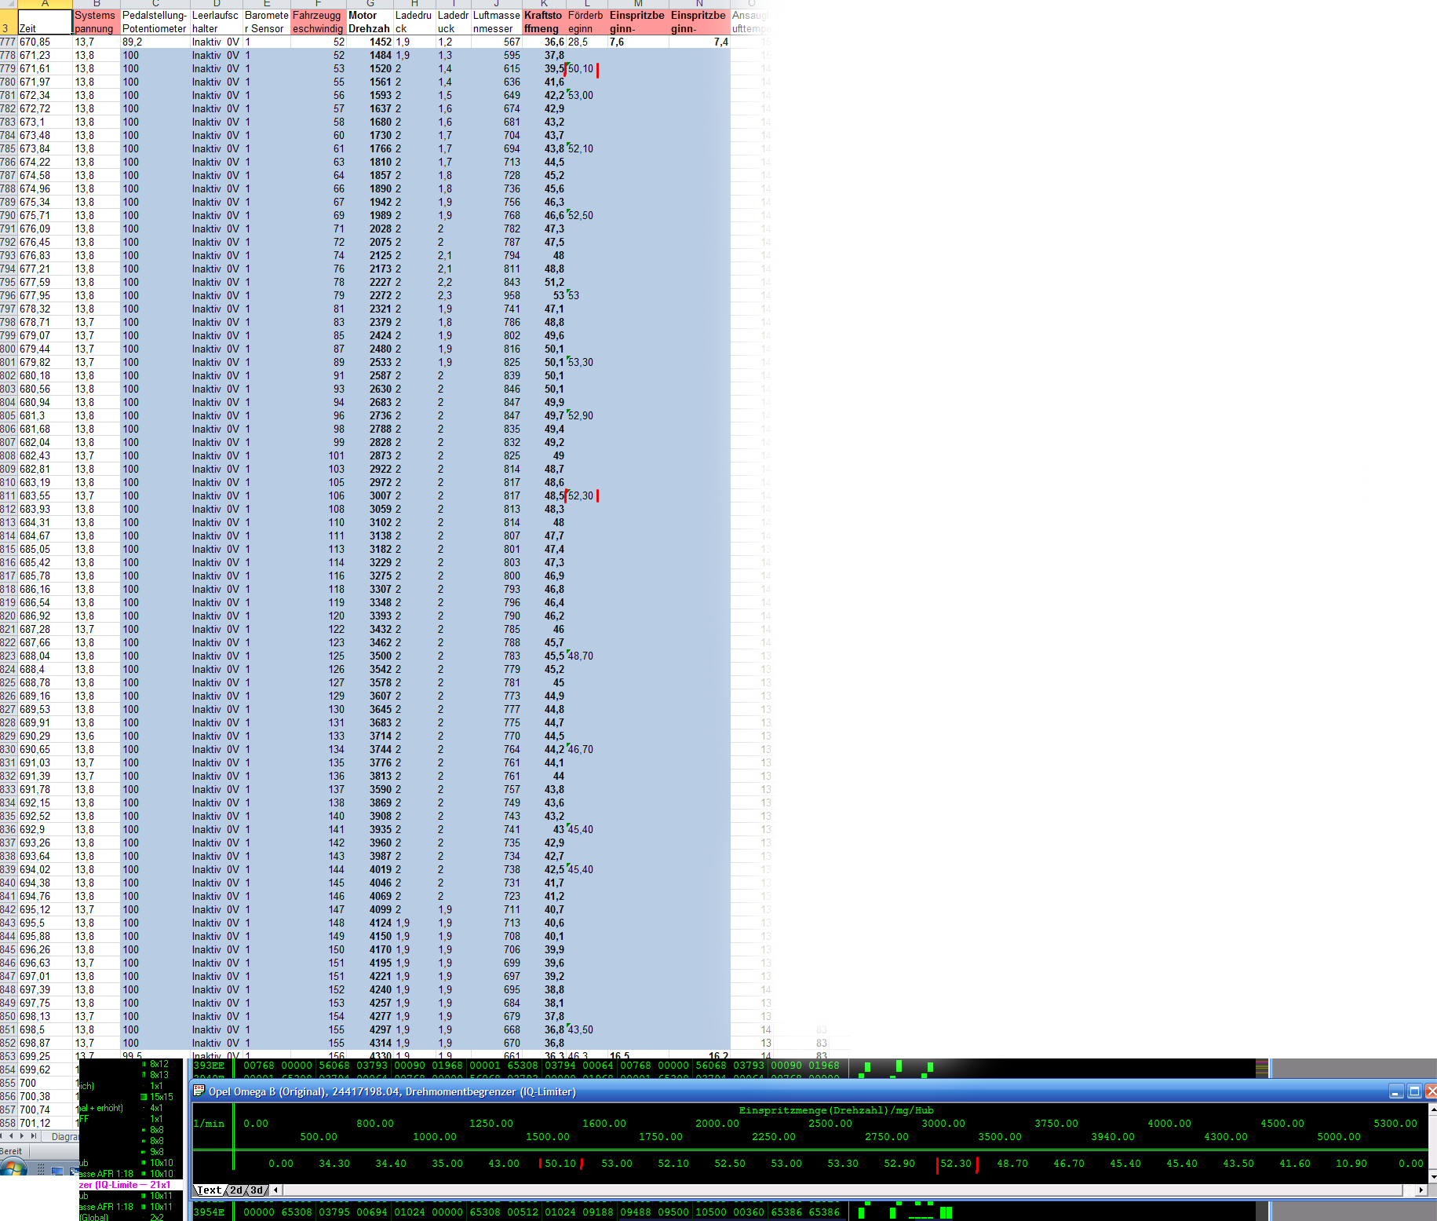Click left scroll arrow next to the 3d tab
Viewport: 1437px width, 1221px height.
pos(275,1190)
